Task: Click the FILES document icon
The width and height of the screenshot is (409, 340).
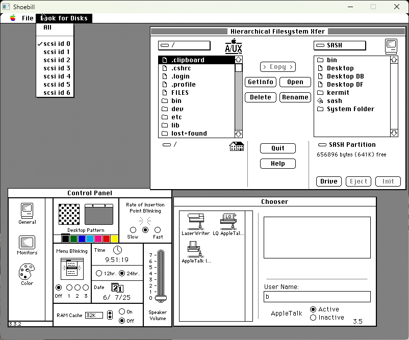Action: click(165, 93)
